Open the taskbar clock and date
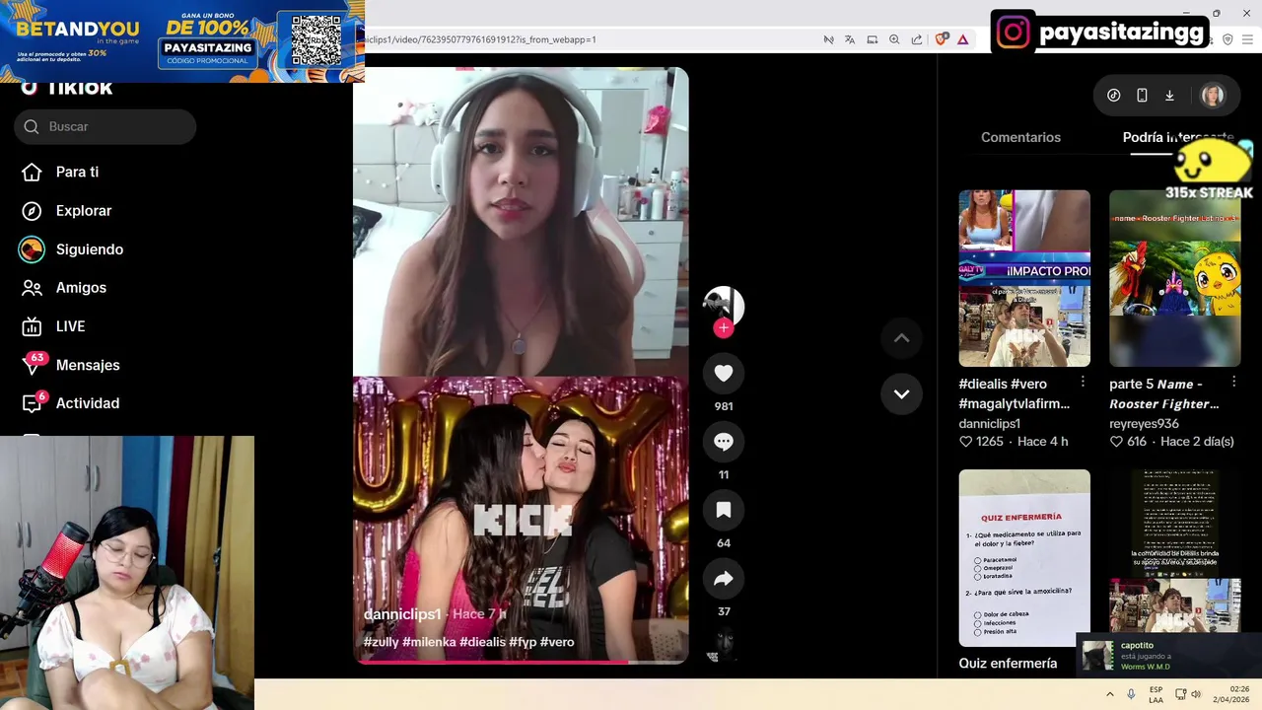 click(1231, 694)
